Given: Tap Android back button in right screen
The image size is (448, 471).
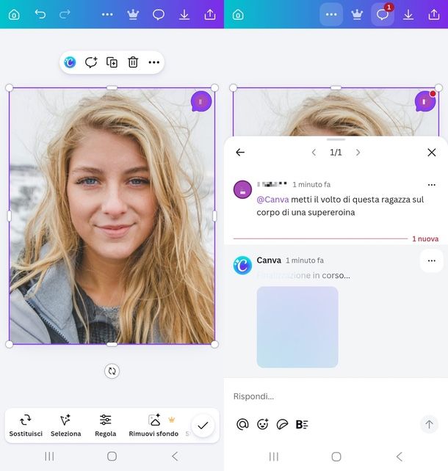Looking at the screenshot, I should click(400, 456).
